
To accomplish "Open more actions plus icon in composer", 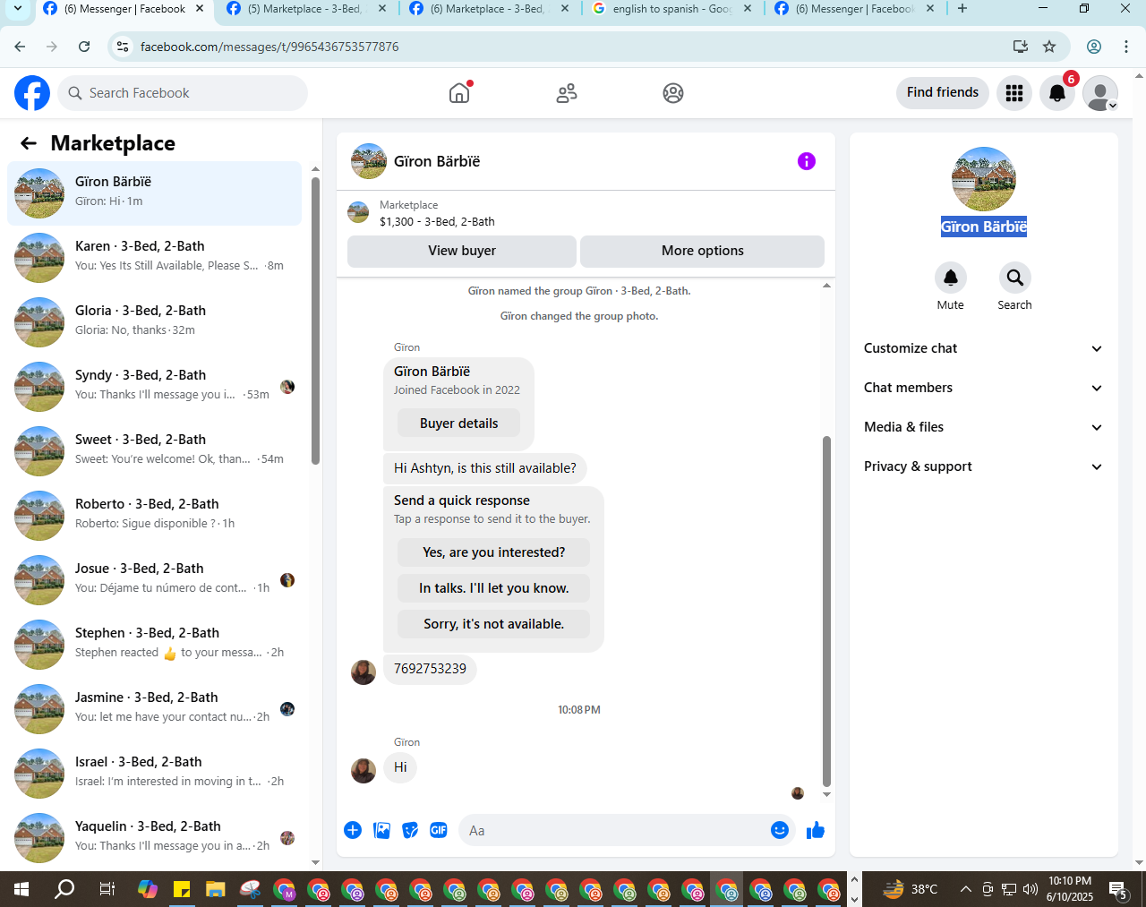I will point(353,830).
